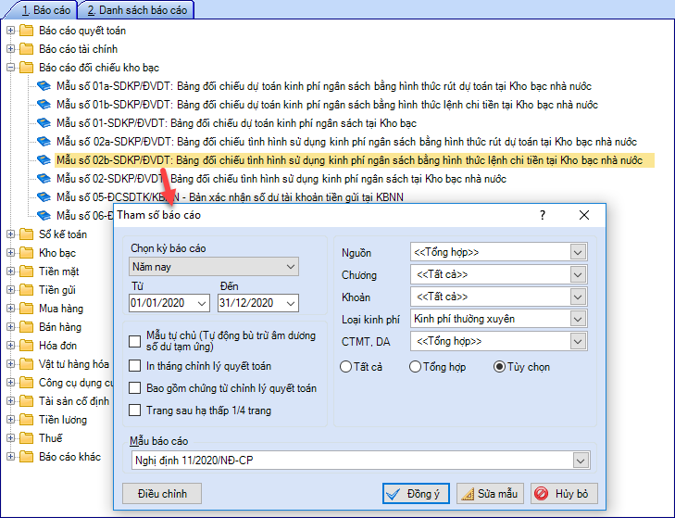This screenshot has width=675, height=518.
Task: Open the Chương dropdown list
Action: coord(578,274)
